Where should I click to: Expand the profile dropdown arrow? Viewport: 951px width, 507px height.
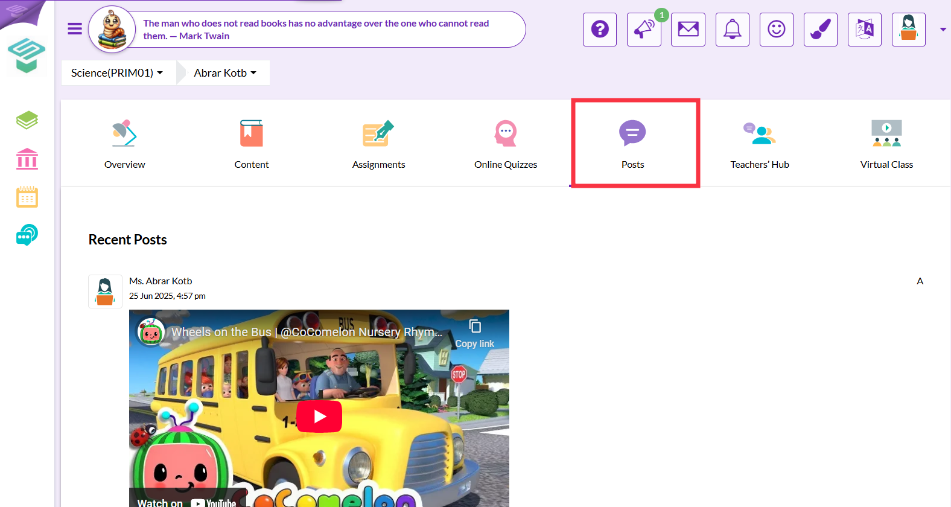pyautogui.click(x=943, y=29)
